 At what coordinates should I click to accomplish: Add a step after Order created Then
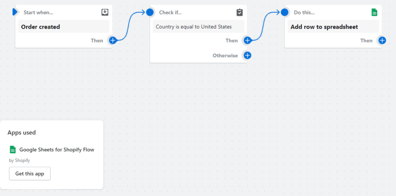coord(113,40)
